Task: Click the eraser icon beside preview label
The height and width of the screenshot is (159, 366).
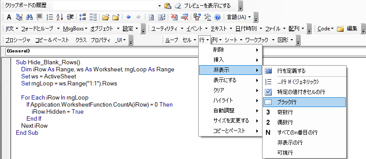Action: point(178,6)
